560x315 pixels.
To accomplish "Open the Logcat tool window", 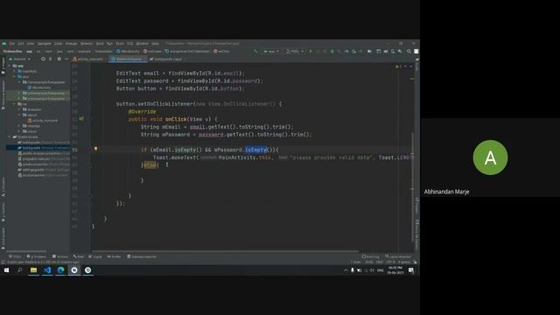I will (x=95, y=256).
